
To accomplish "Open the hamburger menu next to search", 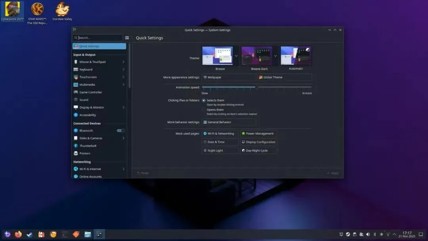I will click(x=127, y=38).
